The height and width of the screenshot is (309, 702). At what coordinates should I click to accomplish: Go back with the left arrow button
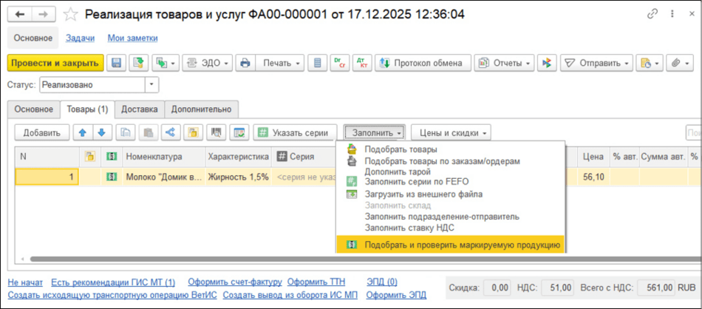[x=20, y=15]
